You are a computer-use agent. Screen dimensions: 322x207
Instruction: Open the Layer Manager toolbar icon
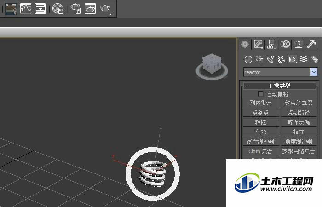[11, 9]
